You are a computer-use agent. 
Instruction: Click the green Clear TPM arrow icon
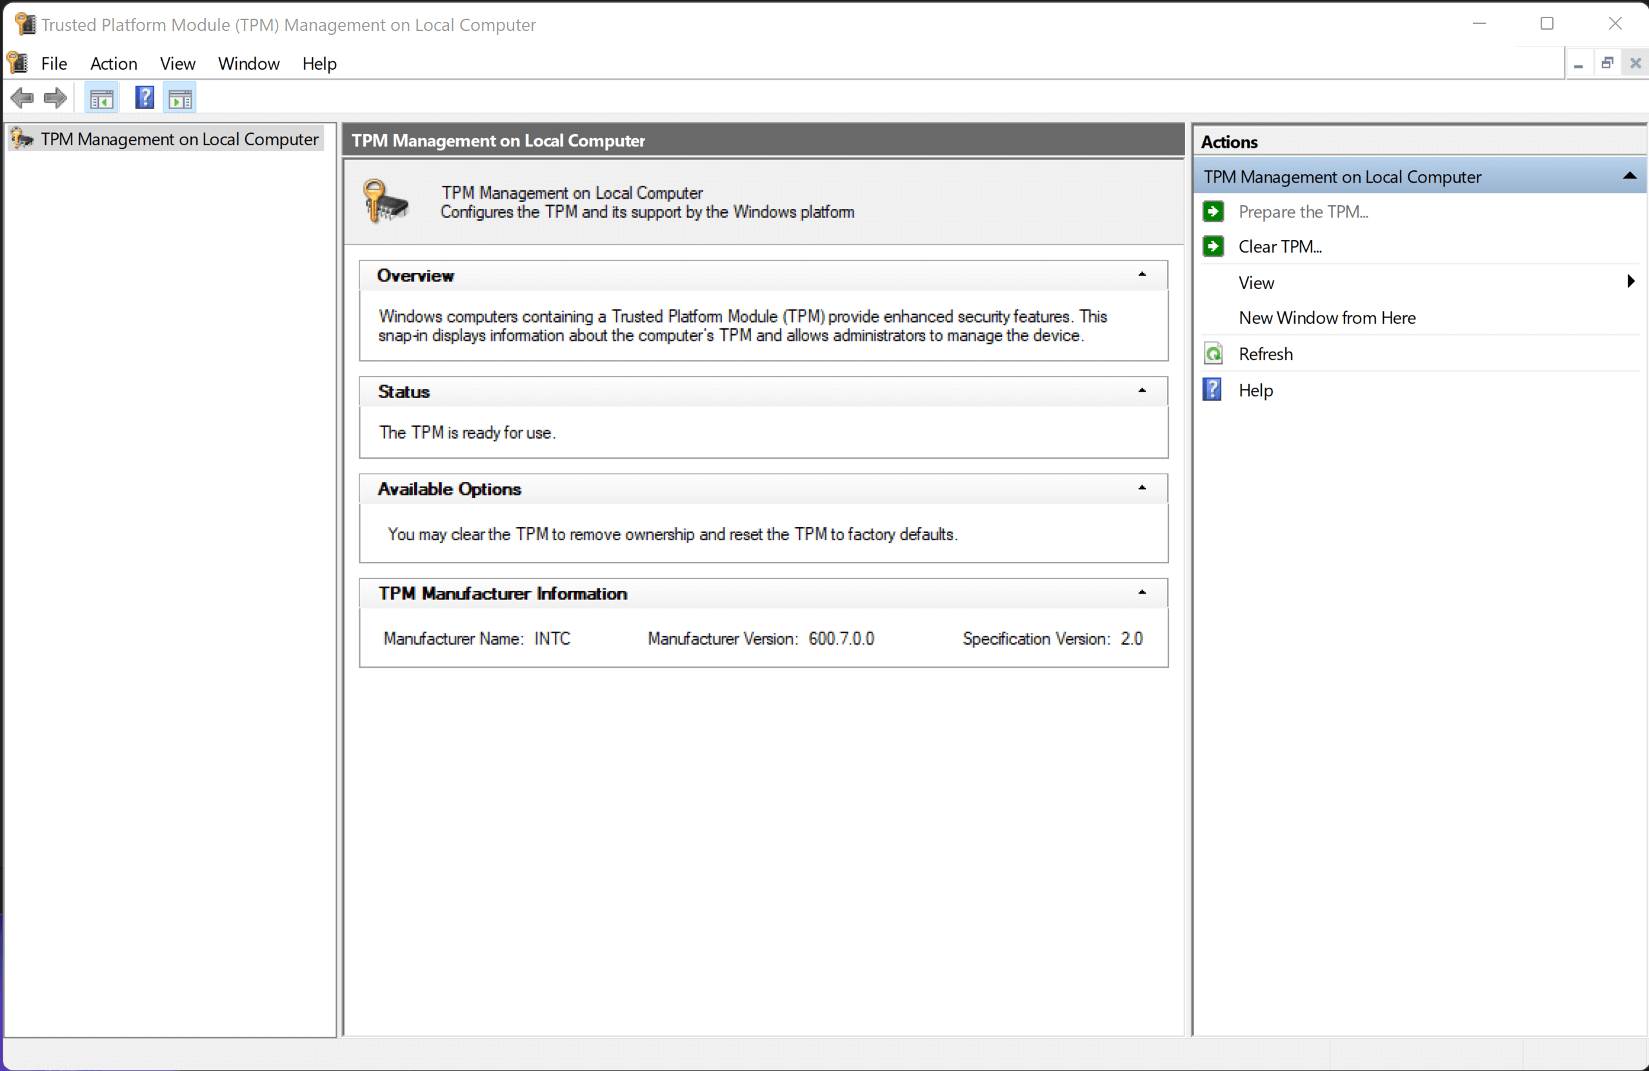(1214, 246)
